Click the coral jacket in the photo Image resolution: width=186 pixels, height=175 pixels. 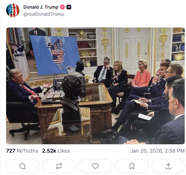tap(141, 78)
